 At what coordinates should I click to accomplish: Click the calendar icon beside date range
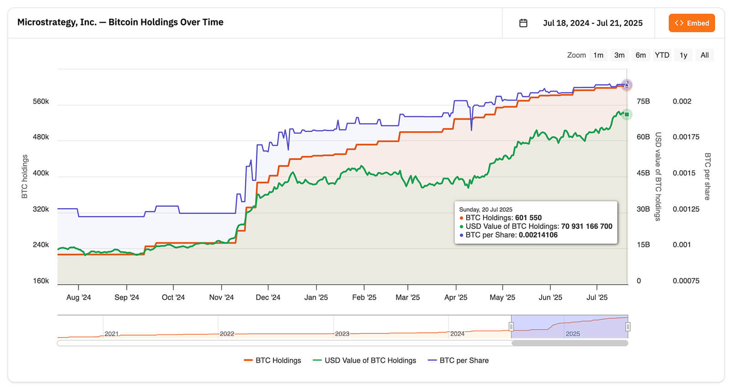(523, 23)
